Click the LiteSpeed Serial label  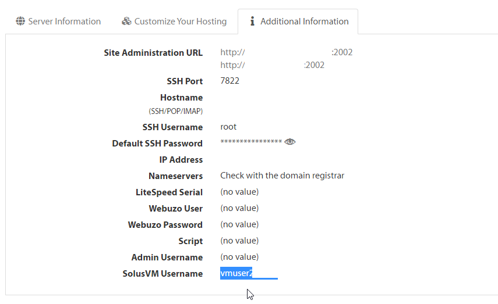pos(169,192)
